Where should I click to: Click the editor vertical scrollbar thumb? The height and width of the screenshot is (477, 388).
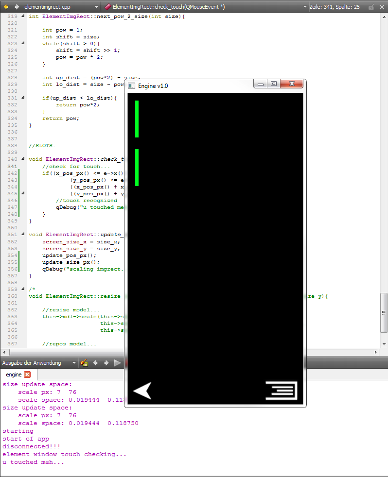click(x=384, y=313)
